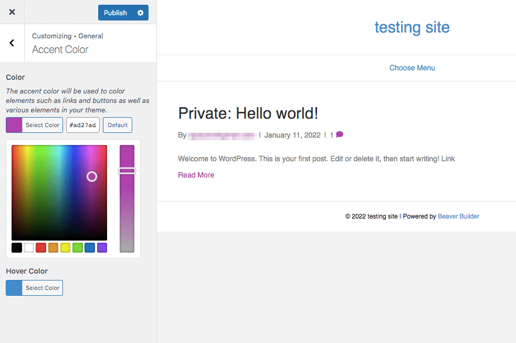Click the comment bubble icon on the post
The width and height of the screenshot is (516, 343).
tap(340, 134)
